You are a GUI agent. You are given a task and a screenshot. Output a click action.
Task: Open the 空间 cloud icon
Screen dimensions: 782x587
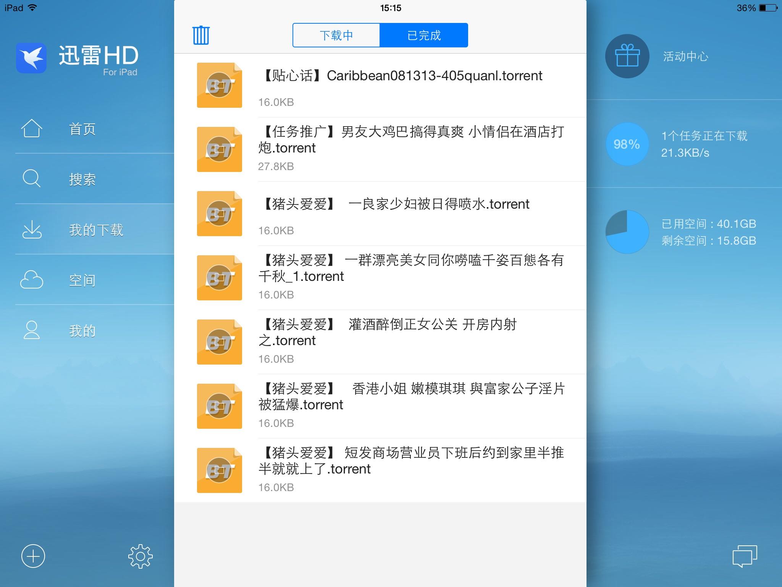click(31, 280)
